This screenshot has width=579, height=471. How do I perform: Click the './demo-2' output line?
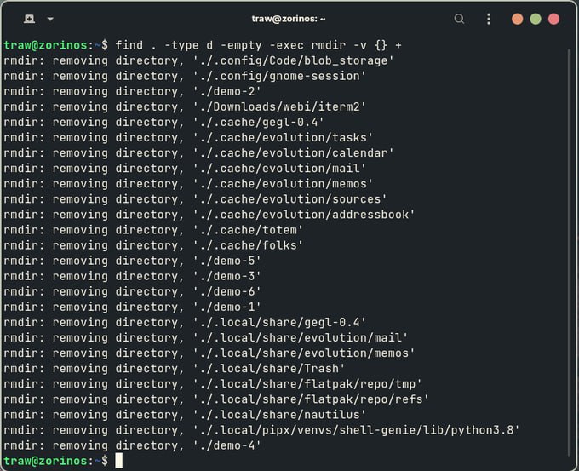pyautogui.click(x=133, y=91)
